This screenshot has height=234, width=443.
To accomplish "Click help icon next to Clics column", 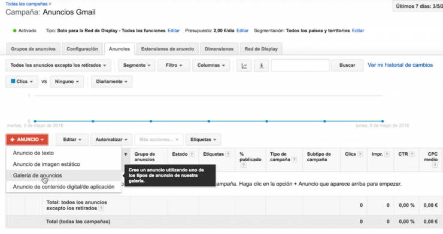I will pyautogui.click(x=360, y=154).
